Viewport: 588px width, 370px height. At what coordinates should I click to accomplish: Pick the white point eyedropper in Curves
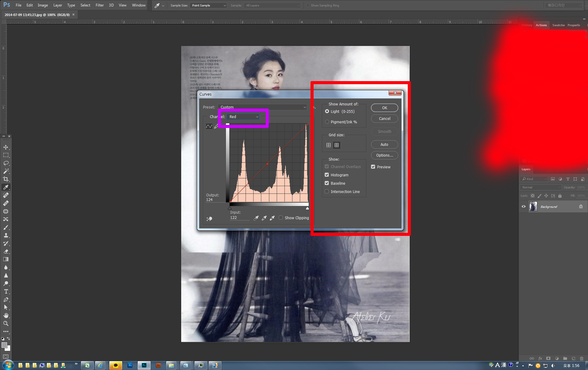(x=272, y=218)
